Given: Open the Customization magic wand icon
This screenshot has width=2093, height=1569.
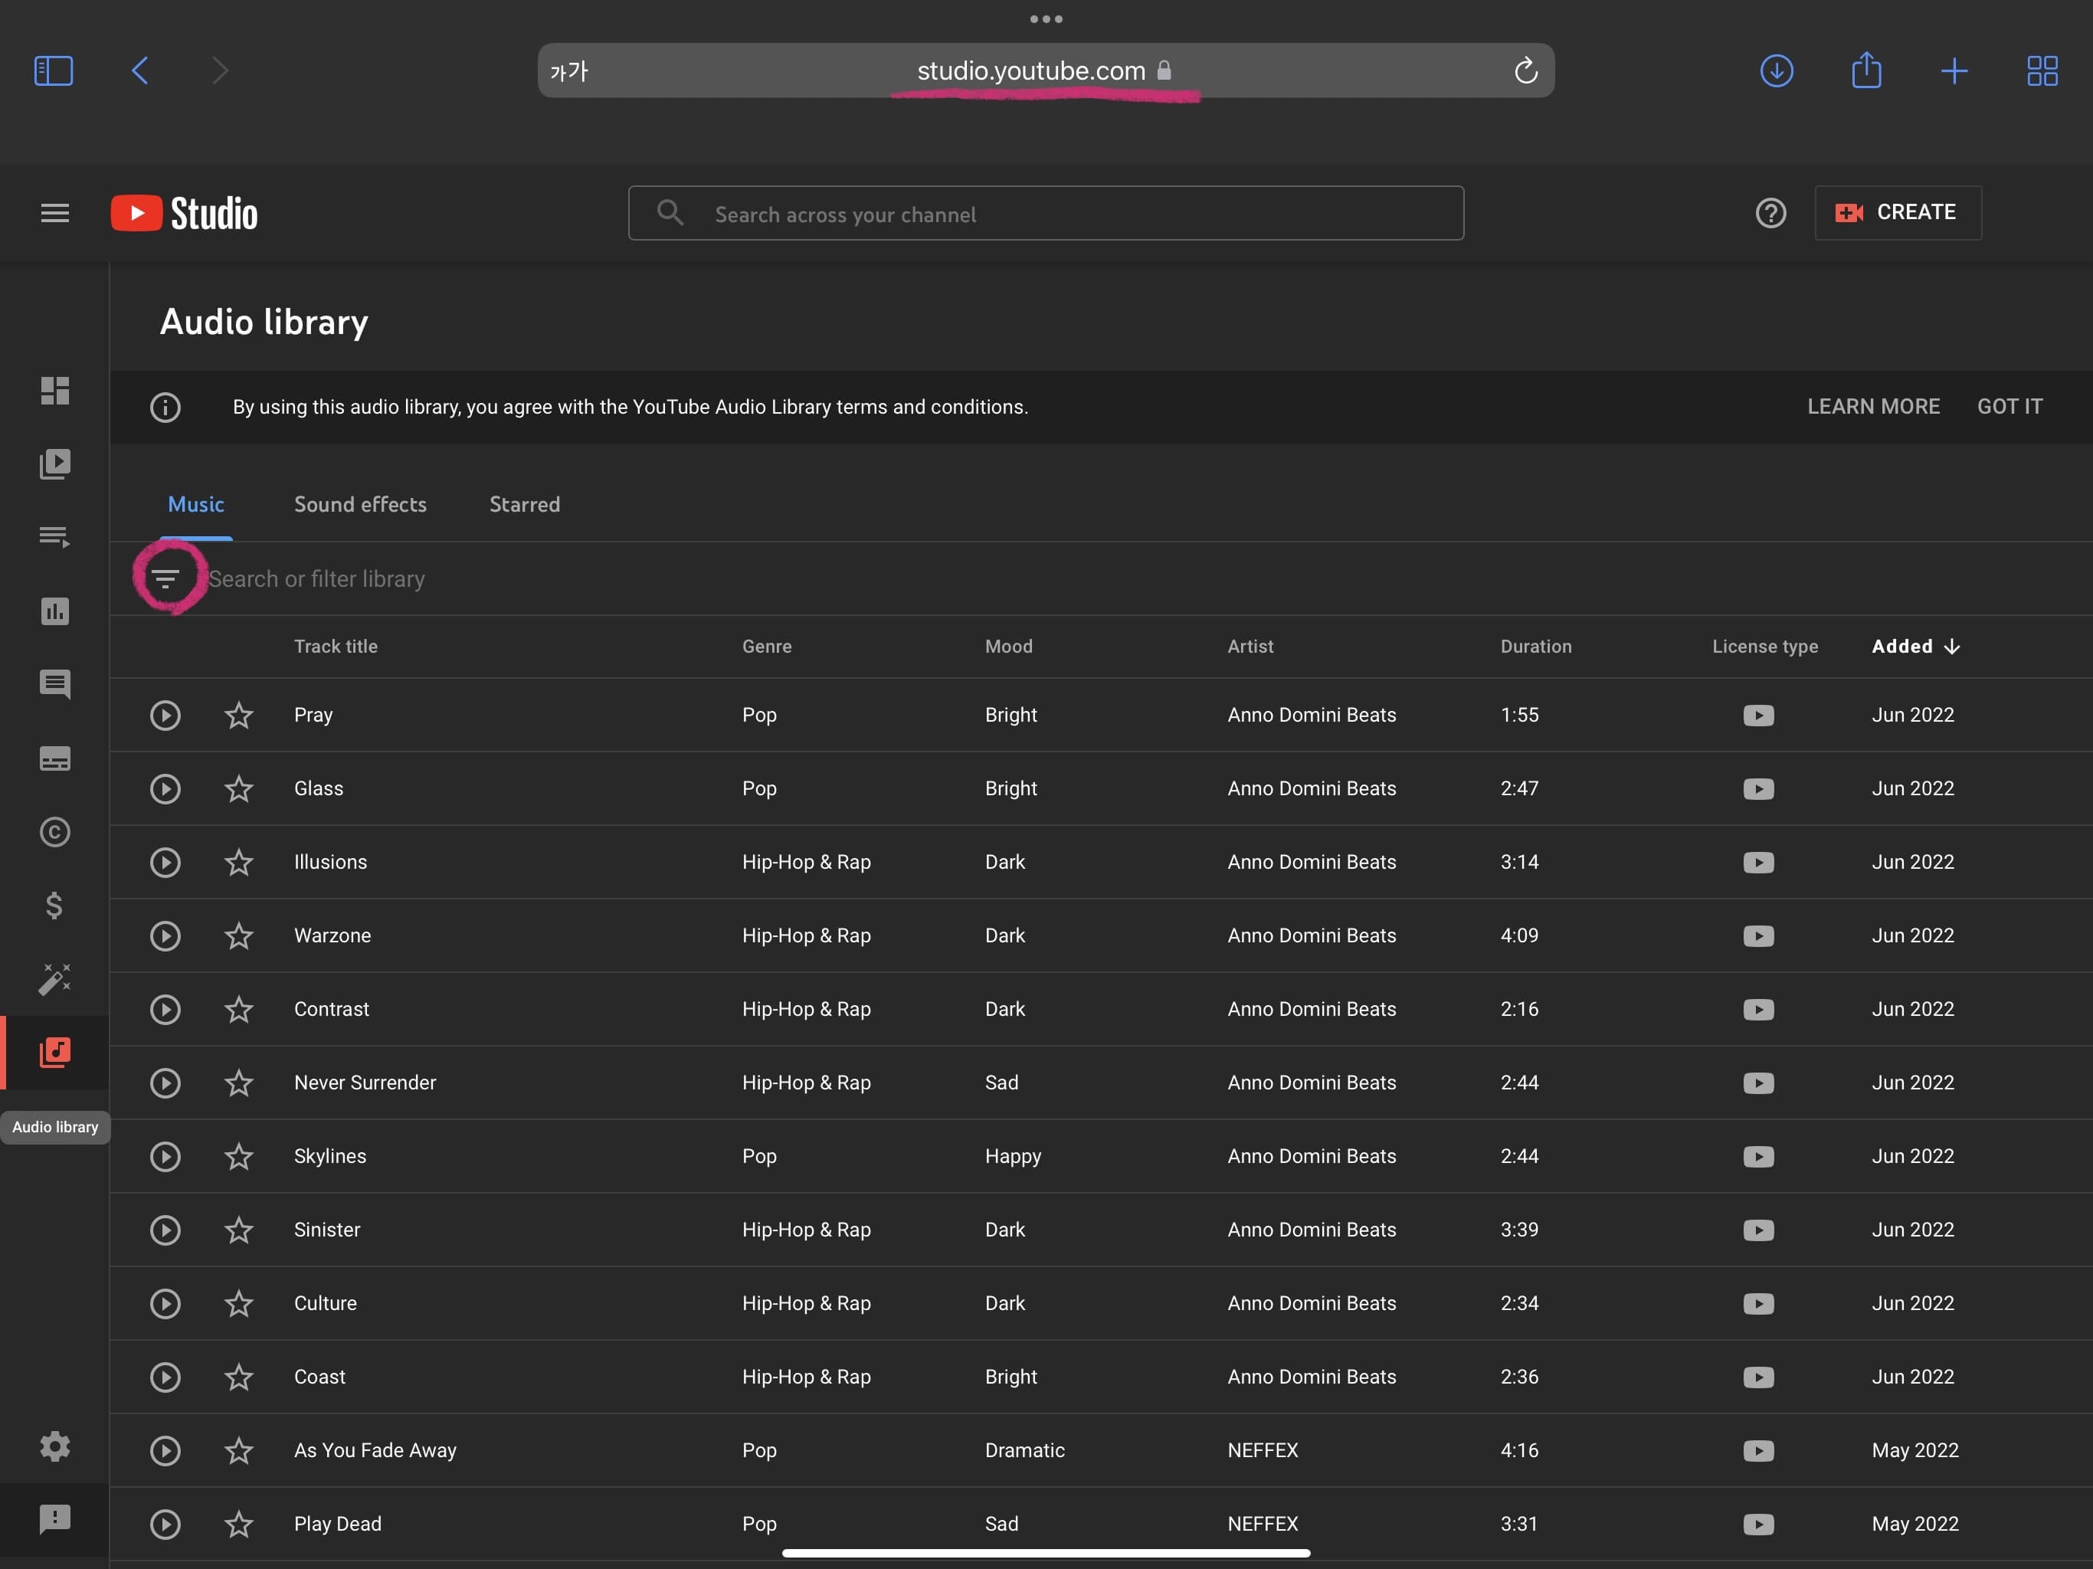Looking at the screenshot, I should (x=55, y=978).
